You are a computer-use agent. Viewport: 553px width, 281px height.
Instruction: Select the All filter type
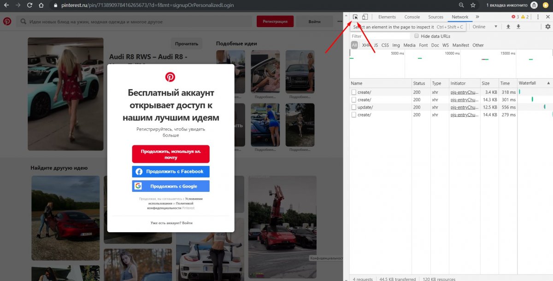pos(354,45)
